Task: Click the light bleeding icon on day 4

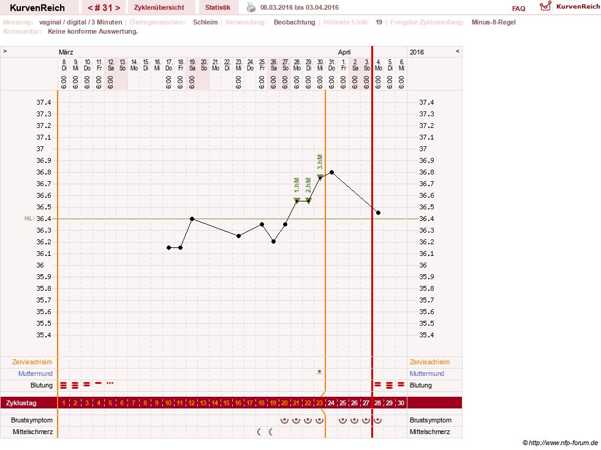Action: [x=99, y=383]
